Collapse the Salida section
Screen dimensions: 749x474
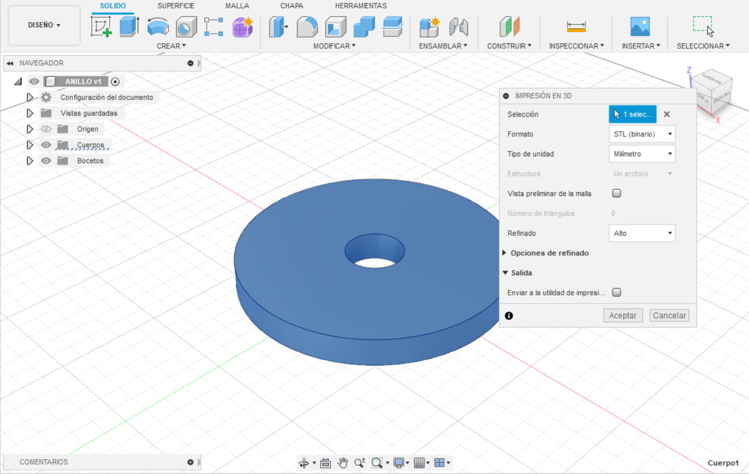[x=505, y=273]
